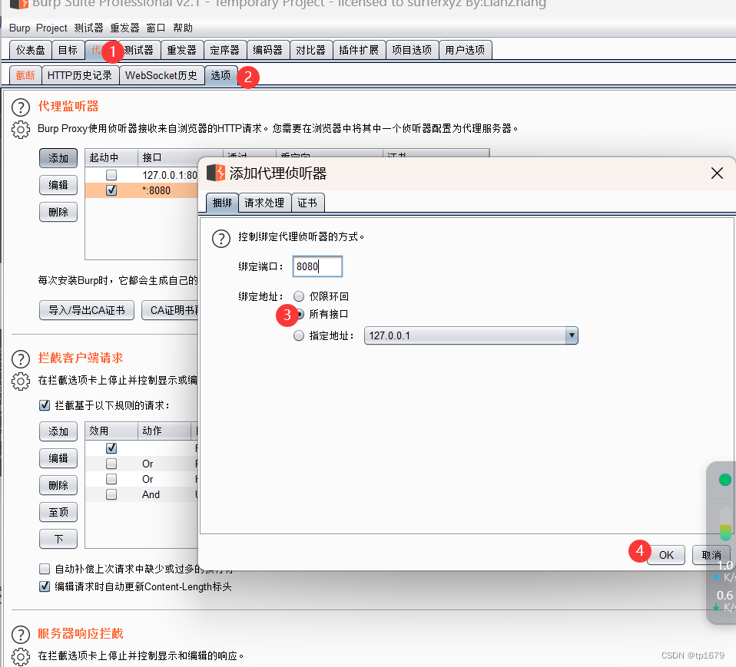Switch to the 目标 tab
The width and height of the screenshot is (736, 667).
(68, 50)
